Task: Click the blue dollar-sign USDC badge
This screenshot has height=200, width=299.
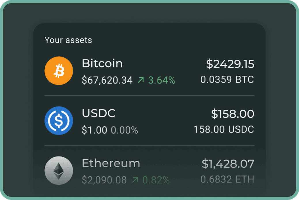Action: [x=58, y=121]
